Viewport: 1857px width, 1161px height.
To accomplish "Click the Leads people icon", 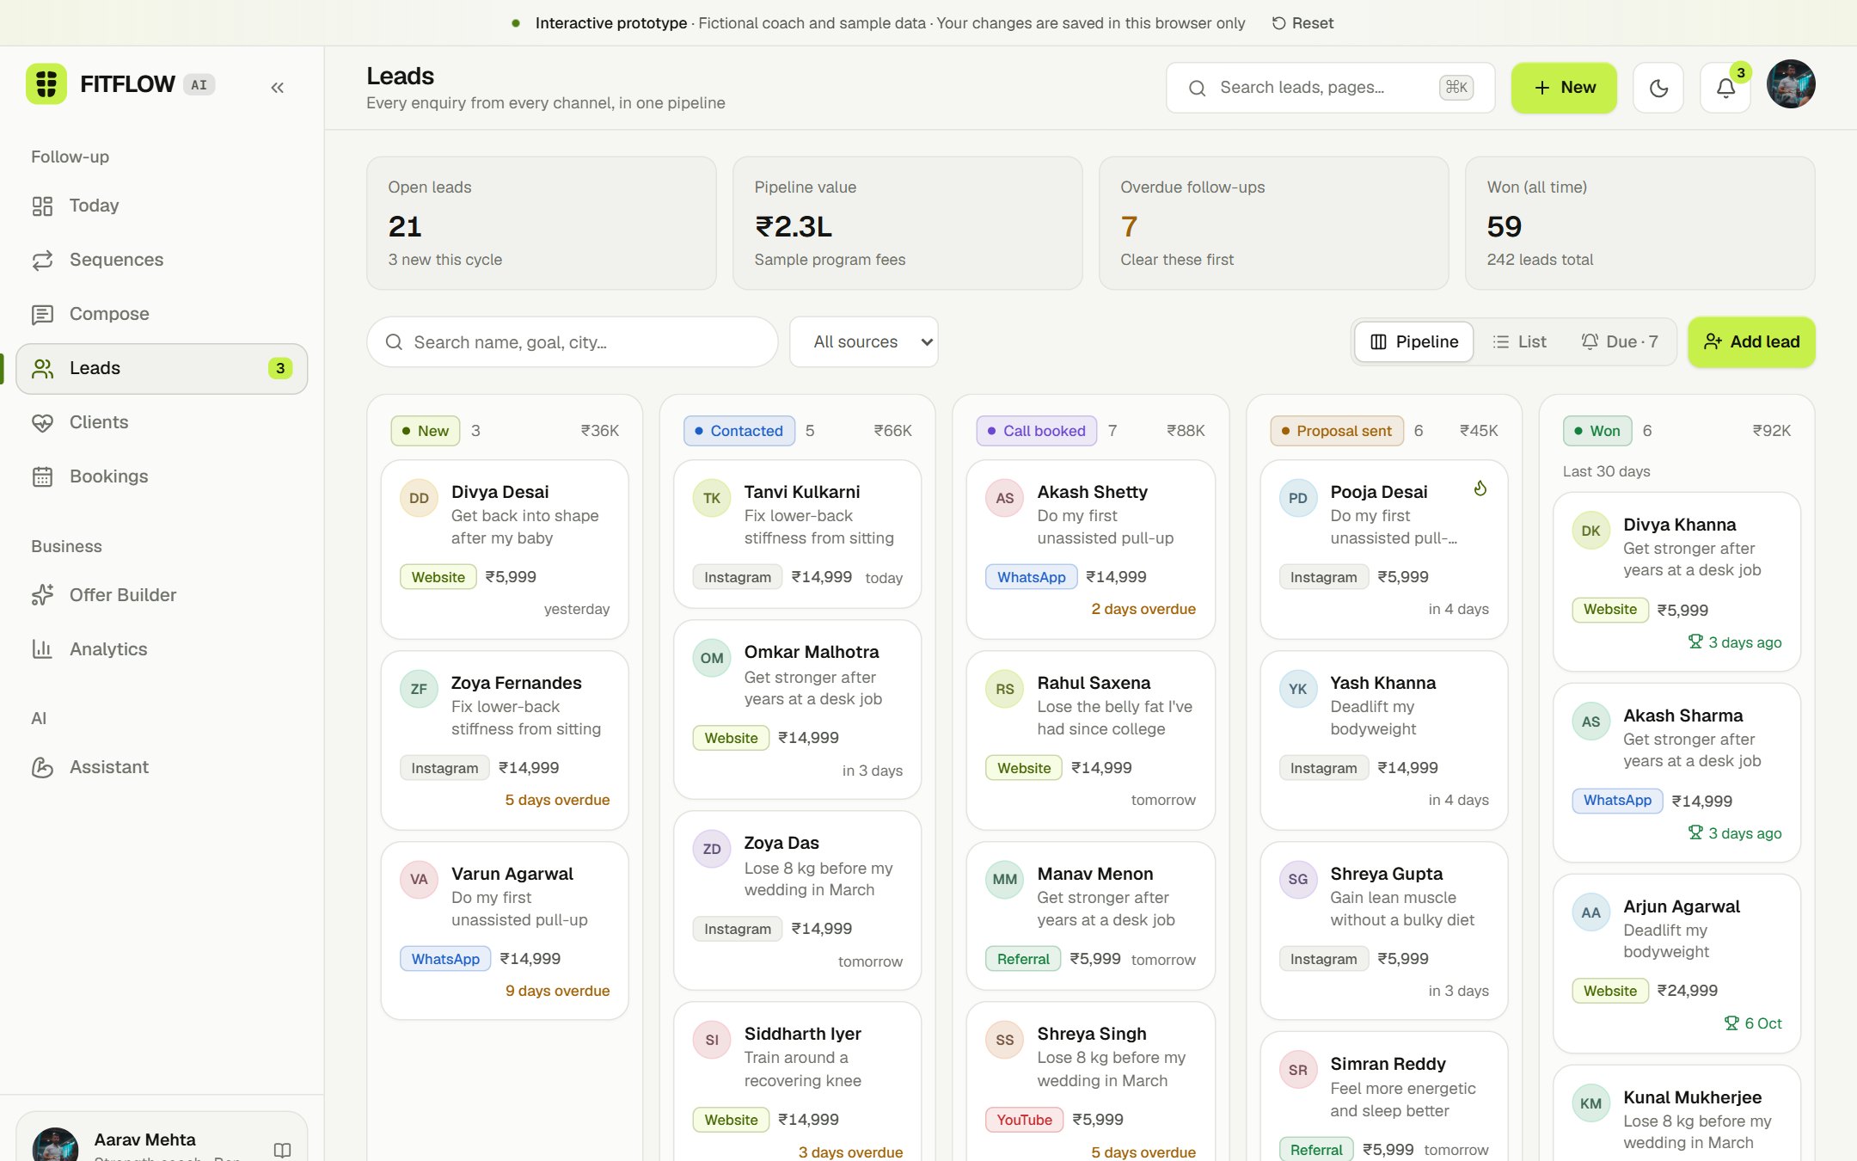I will (x=42, y=368).
